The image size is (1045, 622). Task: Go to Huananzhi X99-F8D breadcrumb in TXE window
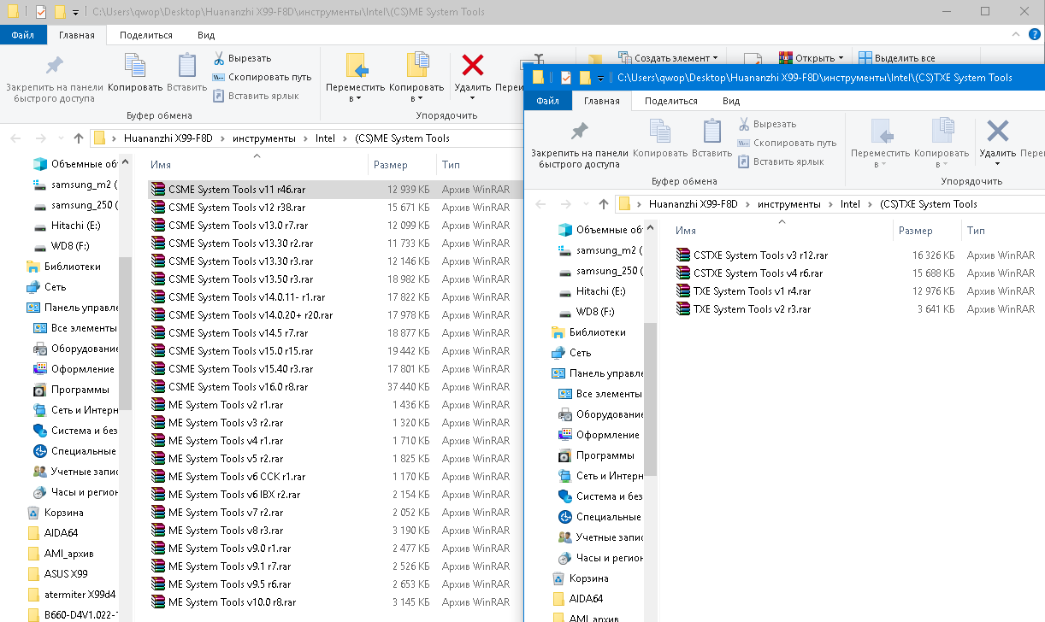pyautogui.click(x=693, y=204)
